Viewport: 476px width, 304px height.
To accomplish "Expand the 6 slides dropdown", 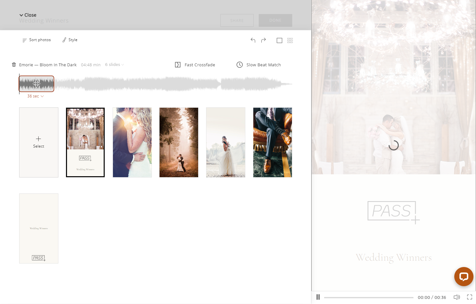I will tap(115, 65).
